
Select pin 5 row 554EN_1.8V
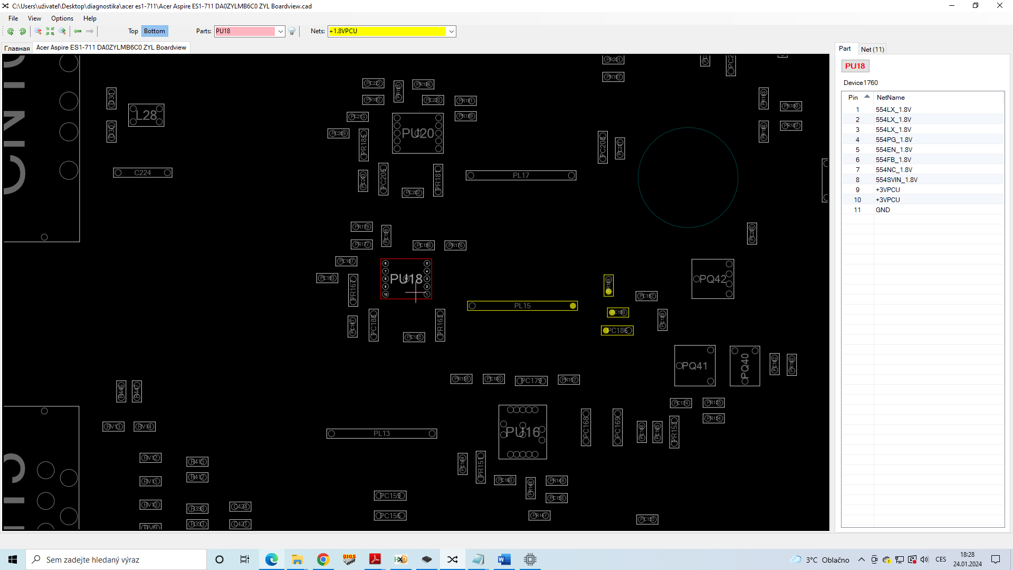pos(923,150)
